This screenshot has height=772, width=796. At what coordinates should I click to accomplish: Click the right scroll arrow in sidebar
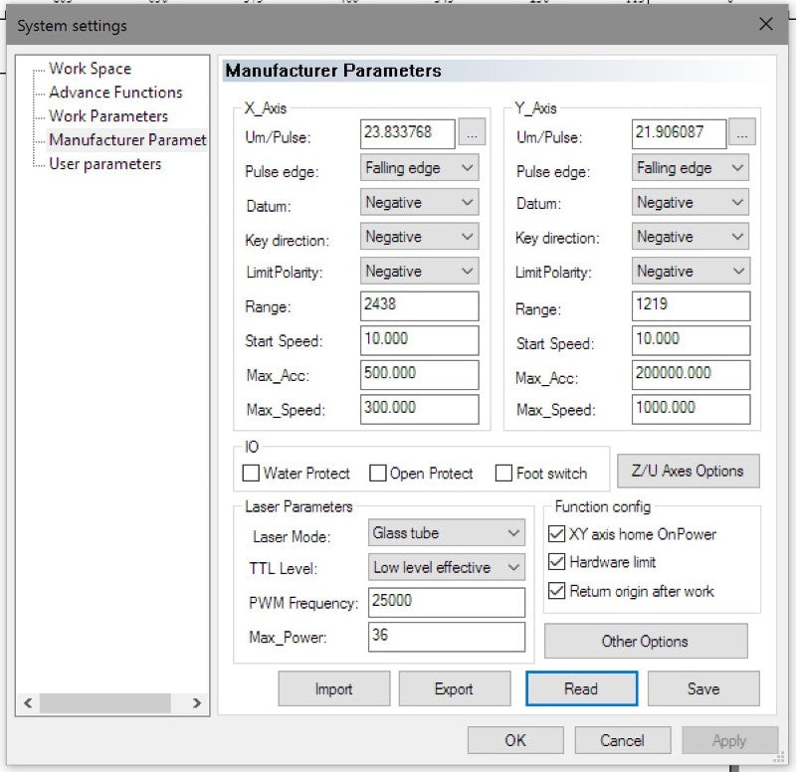pos(196,702)
